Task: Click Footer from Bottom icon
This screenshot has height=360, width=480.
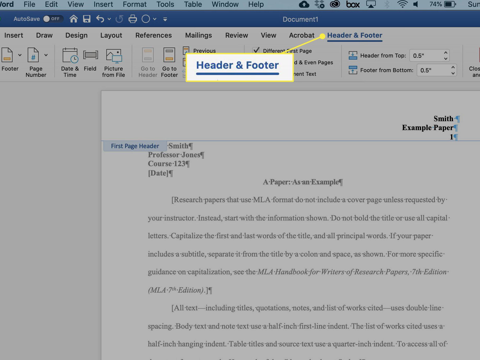Action: coord(353,70)
